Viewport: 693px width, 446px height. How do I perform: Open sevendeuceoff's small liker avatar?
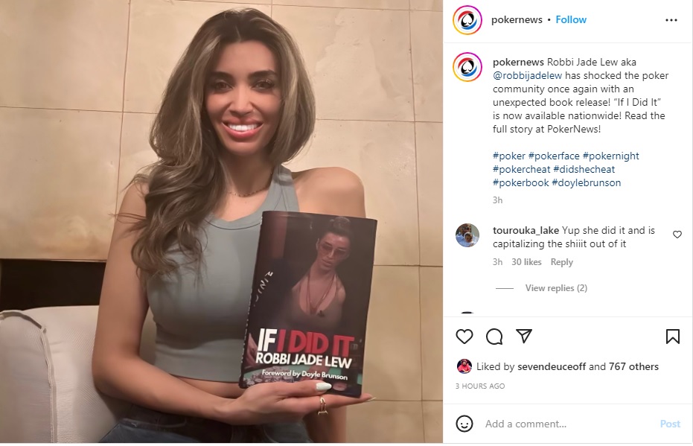(x=464, y=366)
